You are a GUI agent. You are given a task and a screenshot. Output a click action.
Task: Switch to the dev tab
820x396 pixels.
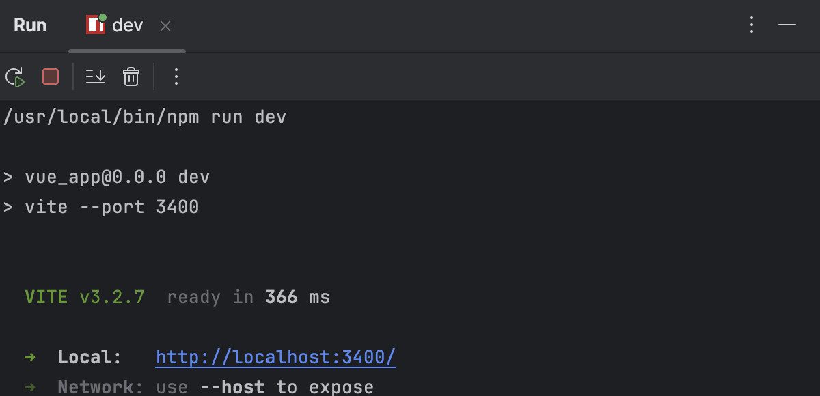tap(126, 25)
